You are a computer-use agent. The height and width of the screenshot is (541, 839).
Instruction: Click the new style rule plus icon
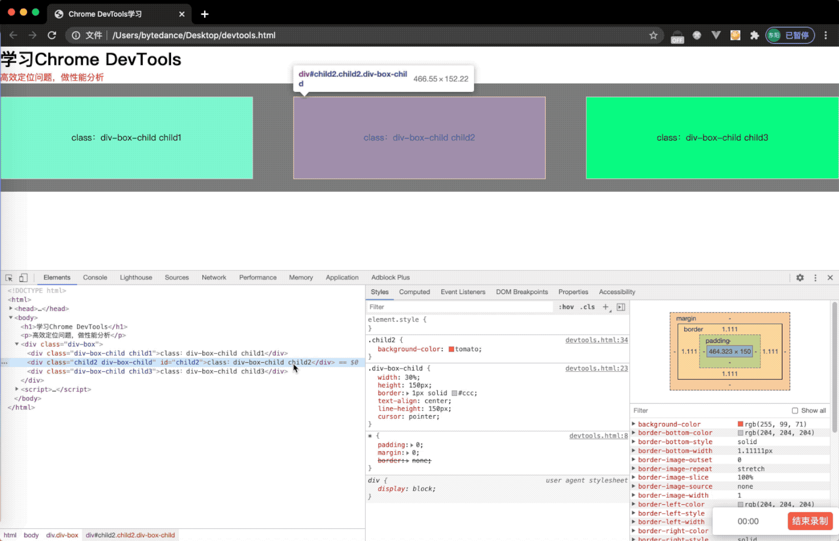click(606, 307)
